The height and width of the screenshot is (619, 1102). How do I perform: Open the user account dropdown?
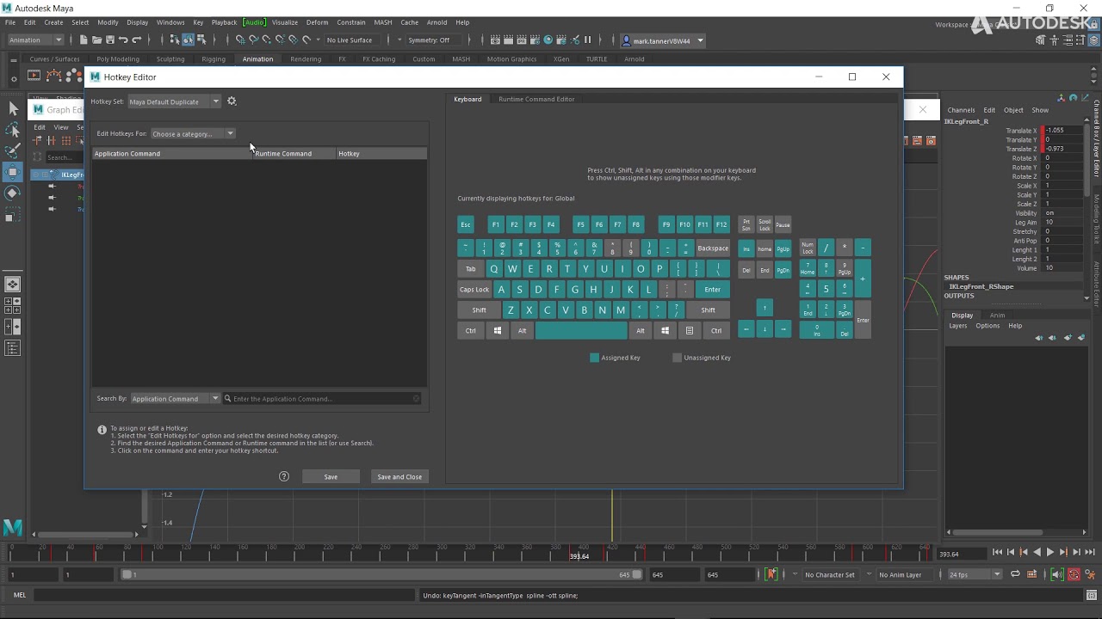click(x=700, y=40)
